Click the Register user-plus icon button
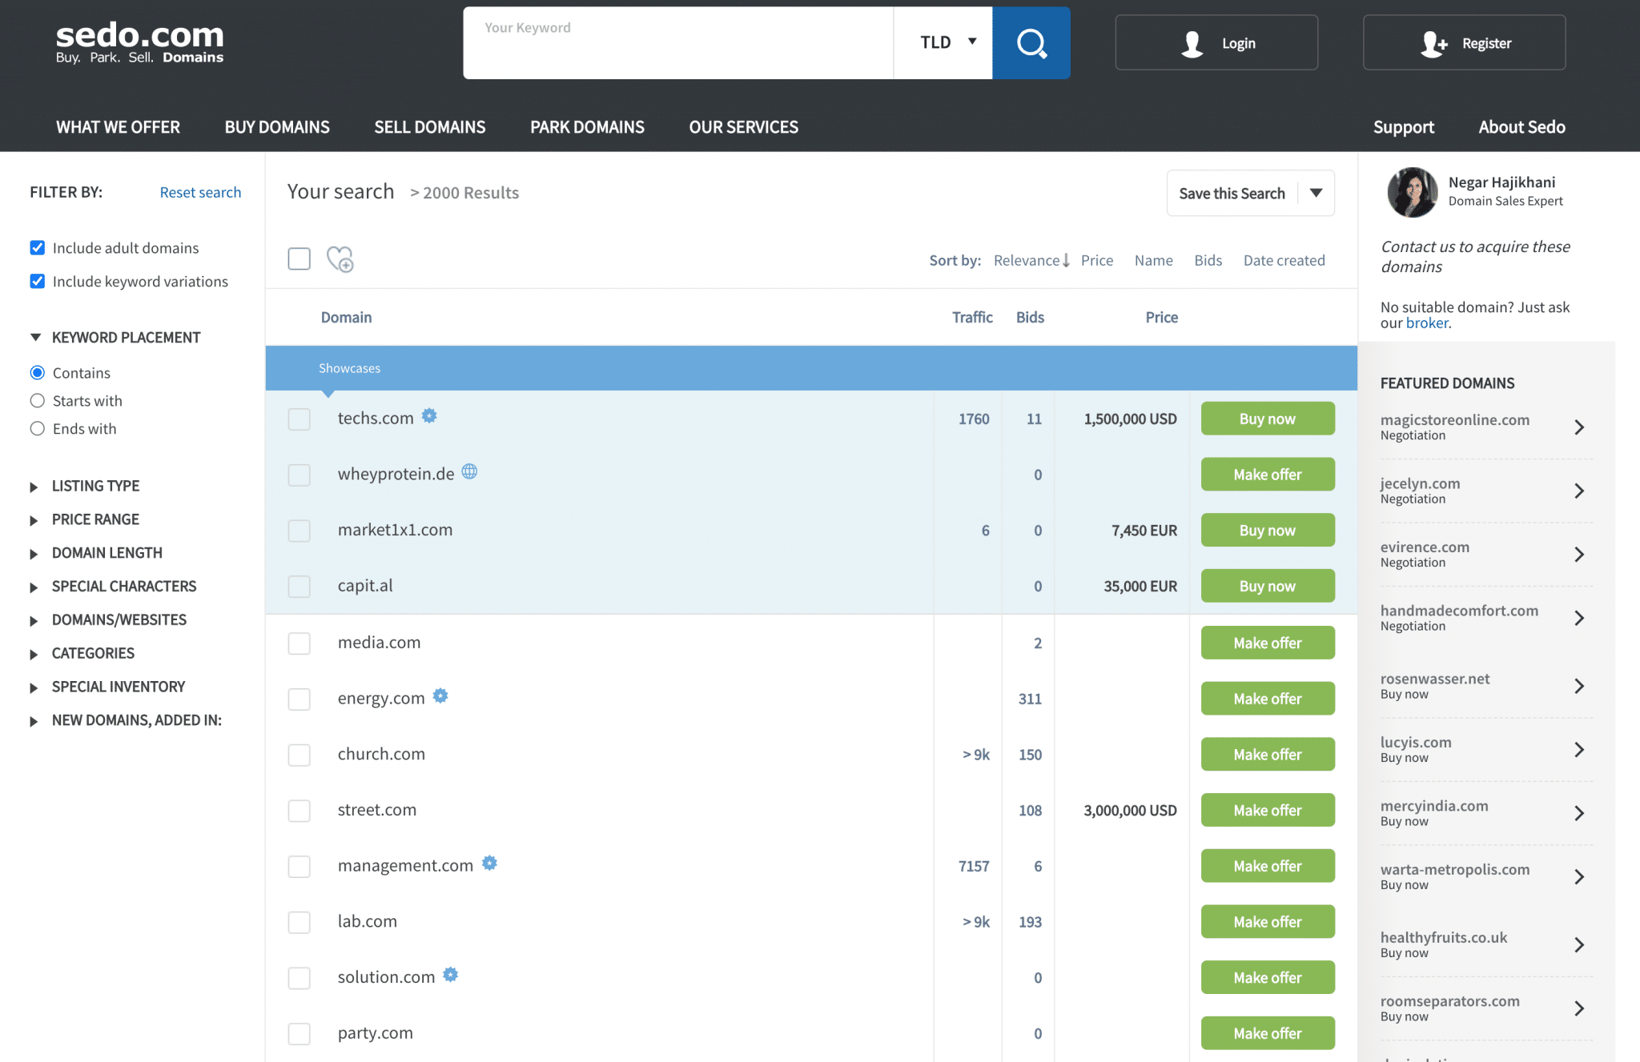The image size is (1640, 1062). point(1464,42)
